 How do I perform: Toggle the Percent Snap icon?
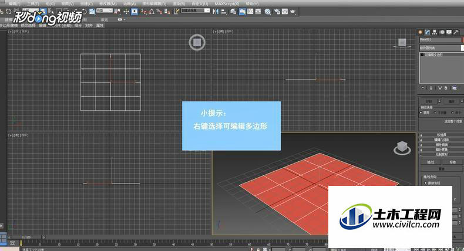pyautogui.click(x=159, y=12)
